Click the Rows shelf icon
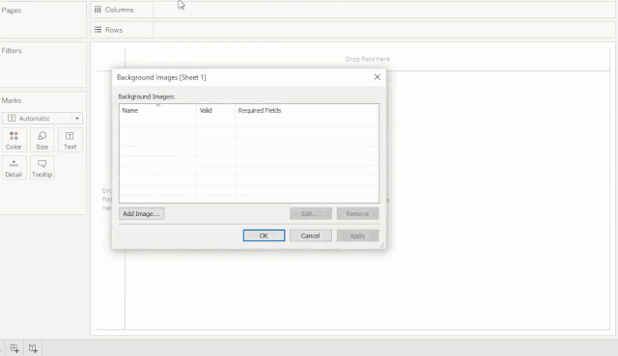The image size is (618, 356). click(x=98, y=30)
